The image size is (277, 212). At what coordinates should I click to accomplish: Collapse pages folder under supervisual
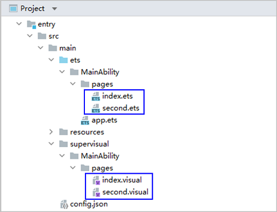(73, 168)
